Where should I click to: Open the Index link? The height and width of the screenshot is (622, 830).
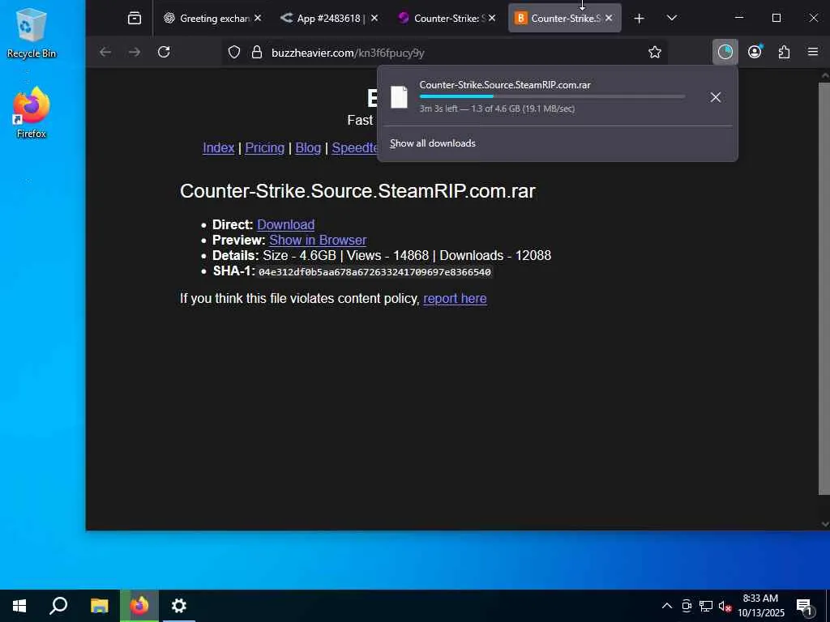pos(219,147)
